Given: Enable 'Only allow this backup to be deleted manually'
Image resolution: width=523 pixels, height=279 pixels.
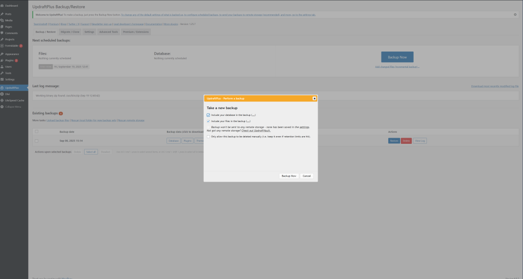Looking at the screenshot, I should (x=208, y=137).
